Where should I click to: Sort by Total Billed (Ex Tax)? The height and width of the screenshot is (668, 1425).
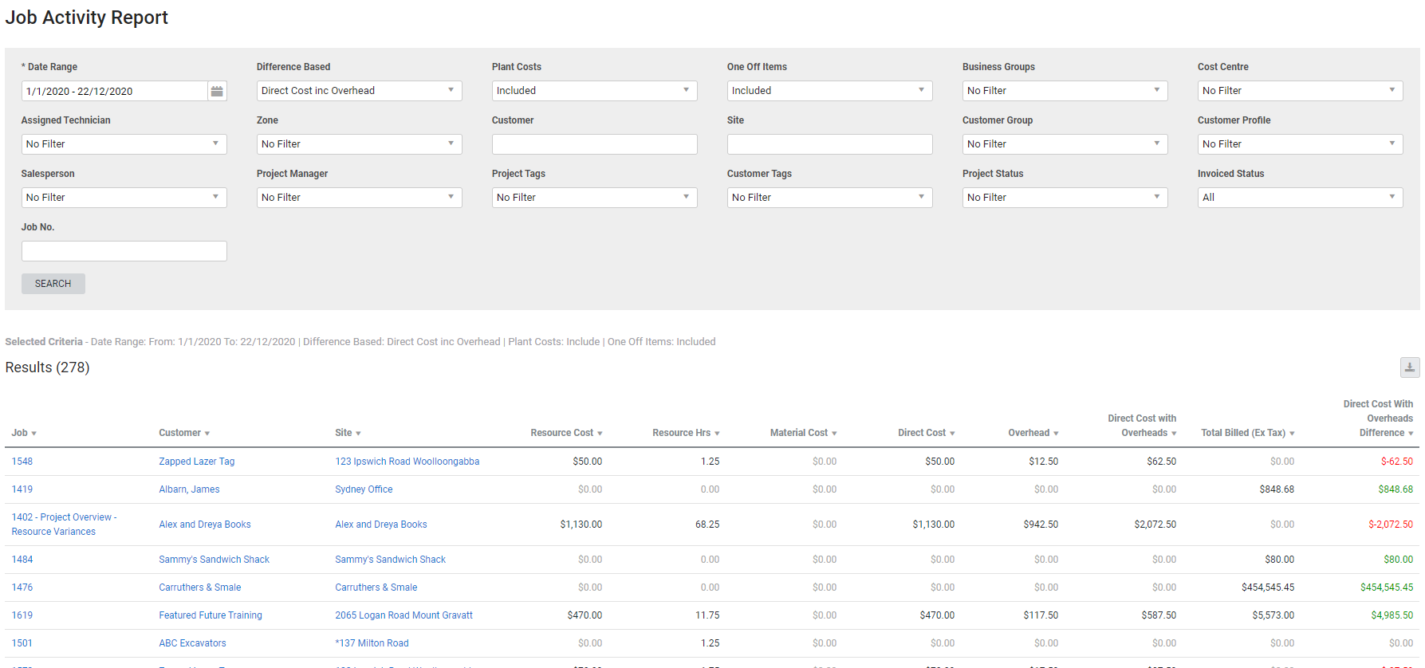tap(1246, 433)
